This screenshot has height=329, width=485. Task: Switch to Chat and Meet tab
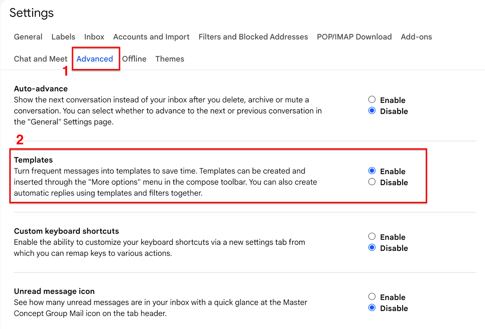coord(41,59)
